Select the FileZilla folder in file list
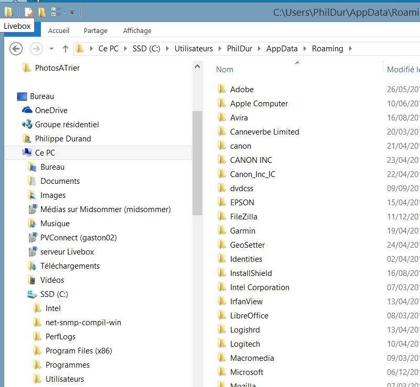 point(243,217)
